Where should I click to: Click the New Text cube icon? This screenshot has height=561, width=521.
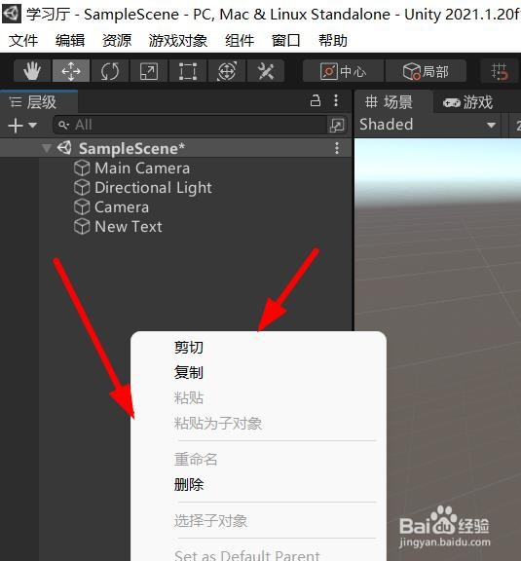coord(82,227)
